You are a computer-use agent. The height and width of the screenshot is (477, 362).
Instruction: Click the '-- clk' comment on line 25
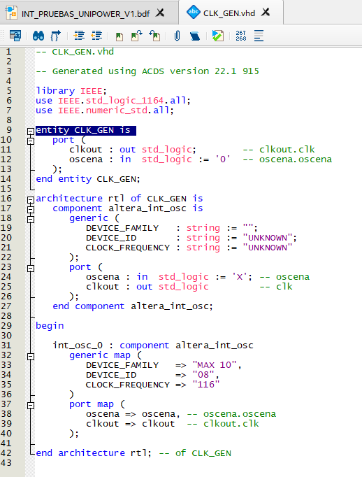tap(276, 287)
